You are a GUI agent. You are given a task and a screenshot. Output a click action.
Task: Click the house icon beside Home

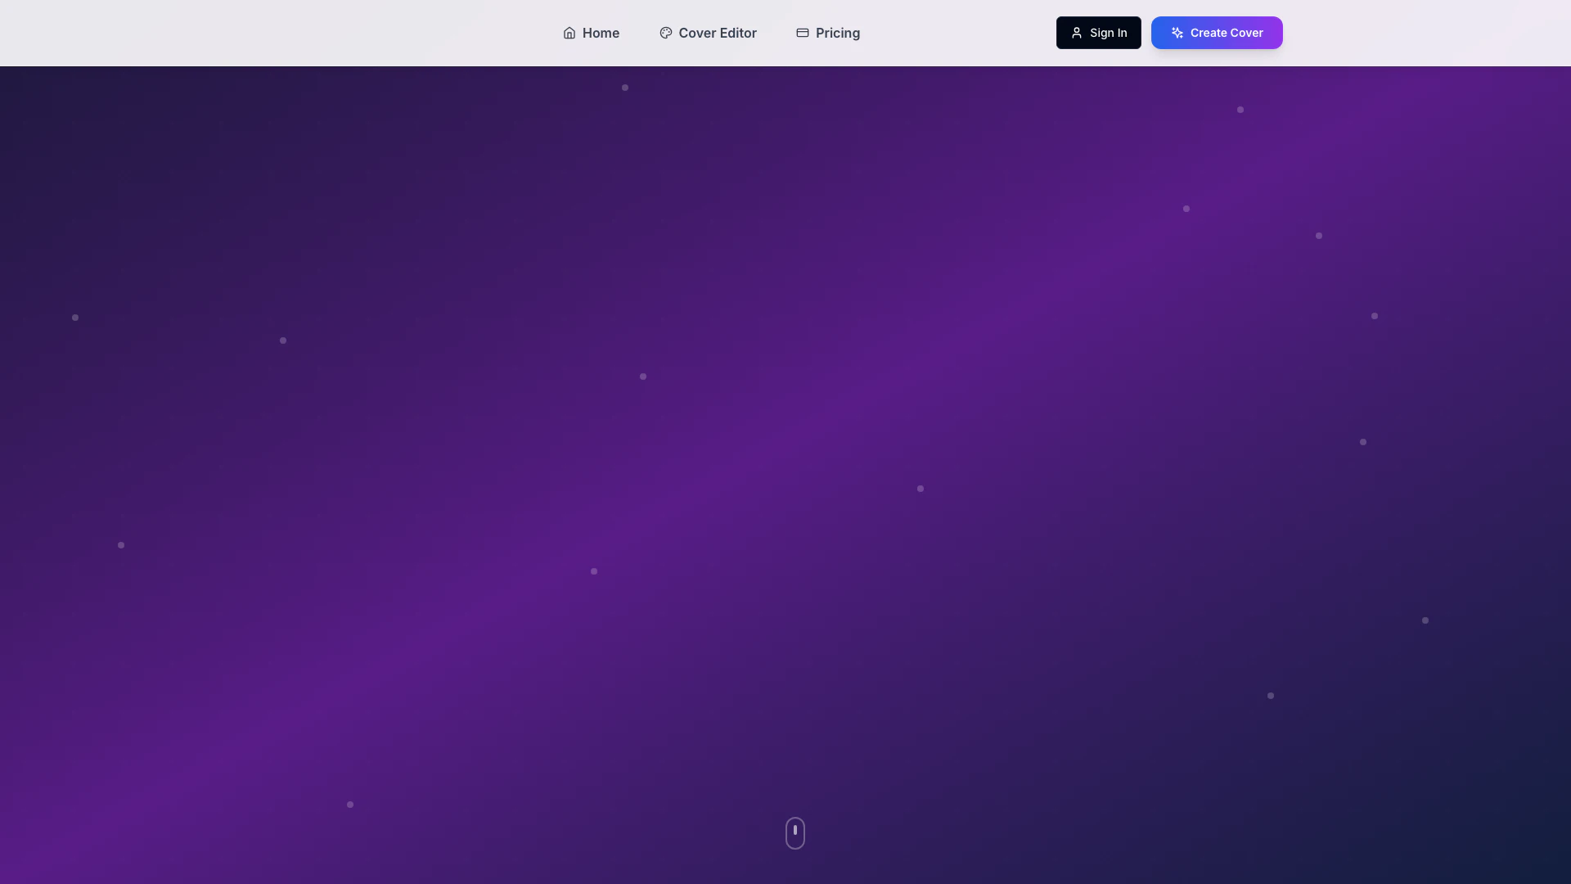(x=569, y=33)
